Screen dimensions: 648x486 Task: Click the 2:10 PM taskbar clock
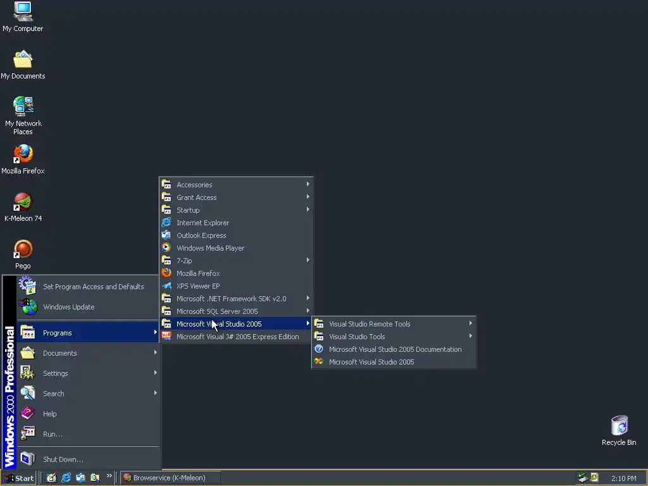[623, 478]
